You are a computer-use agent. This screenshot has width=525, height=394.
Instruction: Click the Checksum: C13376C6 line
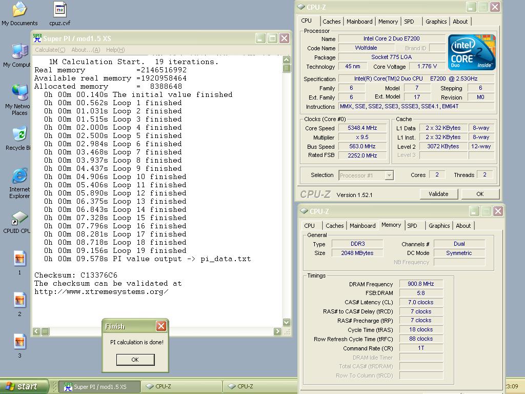(76, 275)
